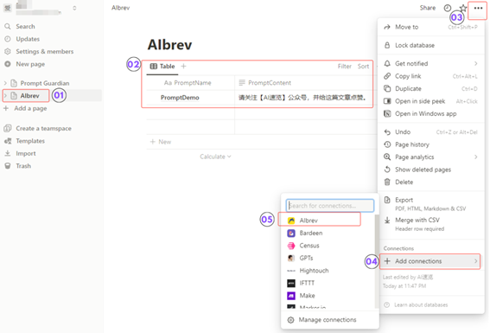
Task: Expand the Albrev page tree in sidebar
Action: (5, 96)
